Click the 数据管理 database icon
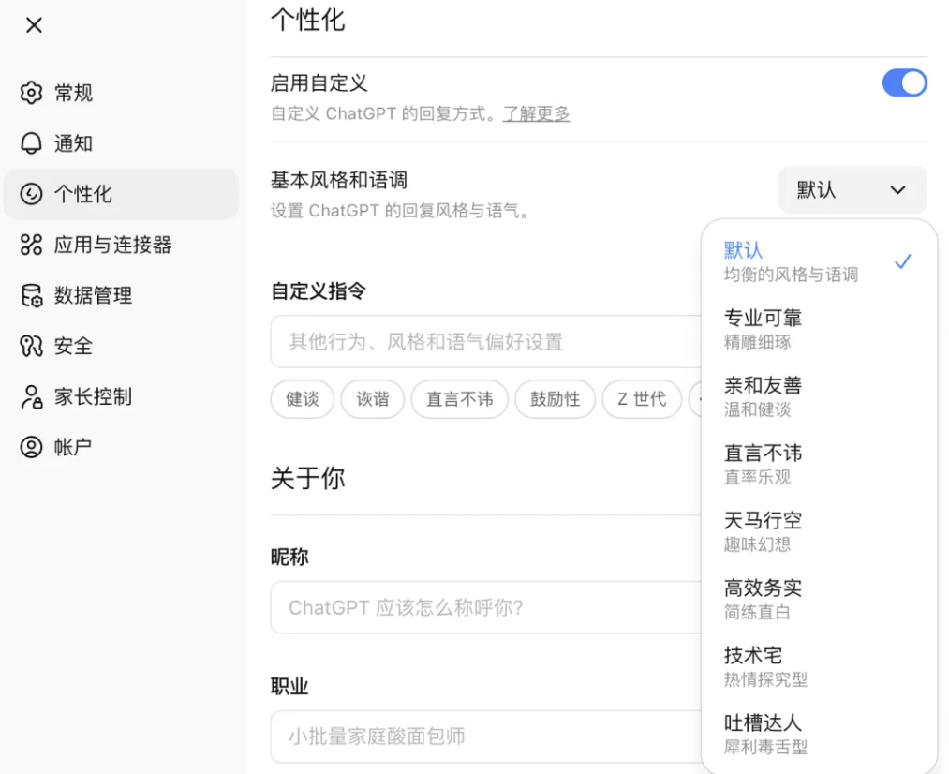The width and height of the screenshot is (949, 774). [x=32, y=295]
